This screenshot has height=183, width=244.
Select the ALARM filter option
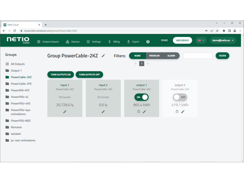(x=171, y=56)
